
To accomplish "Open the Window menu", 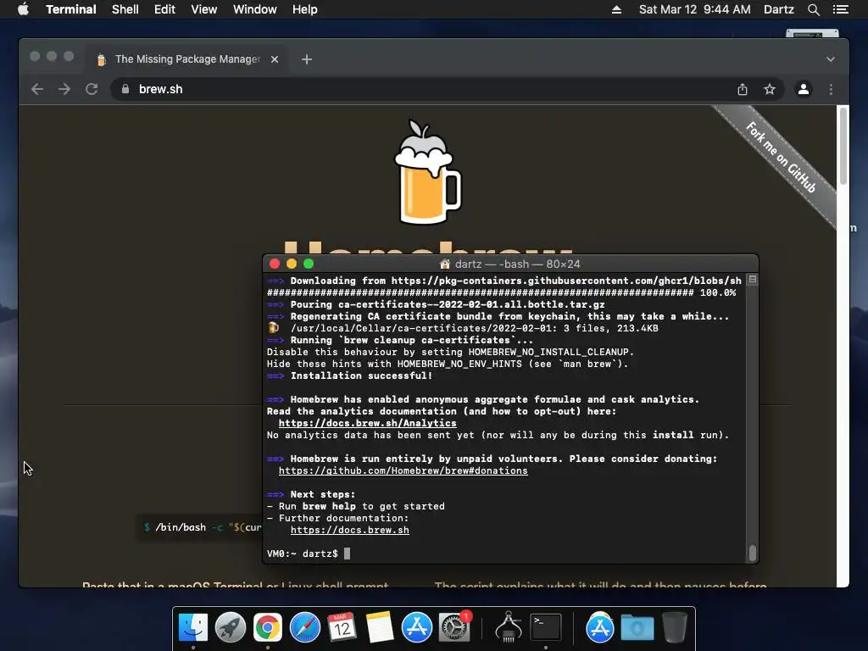I will tap(254, 9).
